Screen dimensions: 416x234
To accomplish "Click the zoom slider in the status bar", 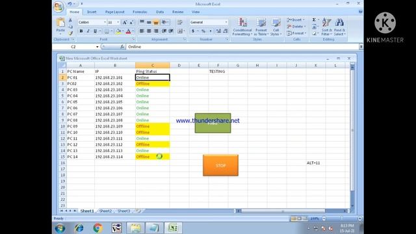I will (342, 218).
